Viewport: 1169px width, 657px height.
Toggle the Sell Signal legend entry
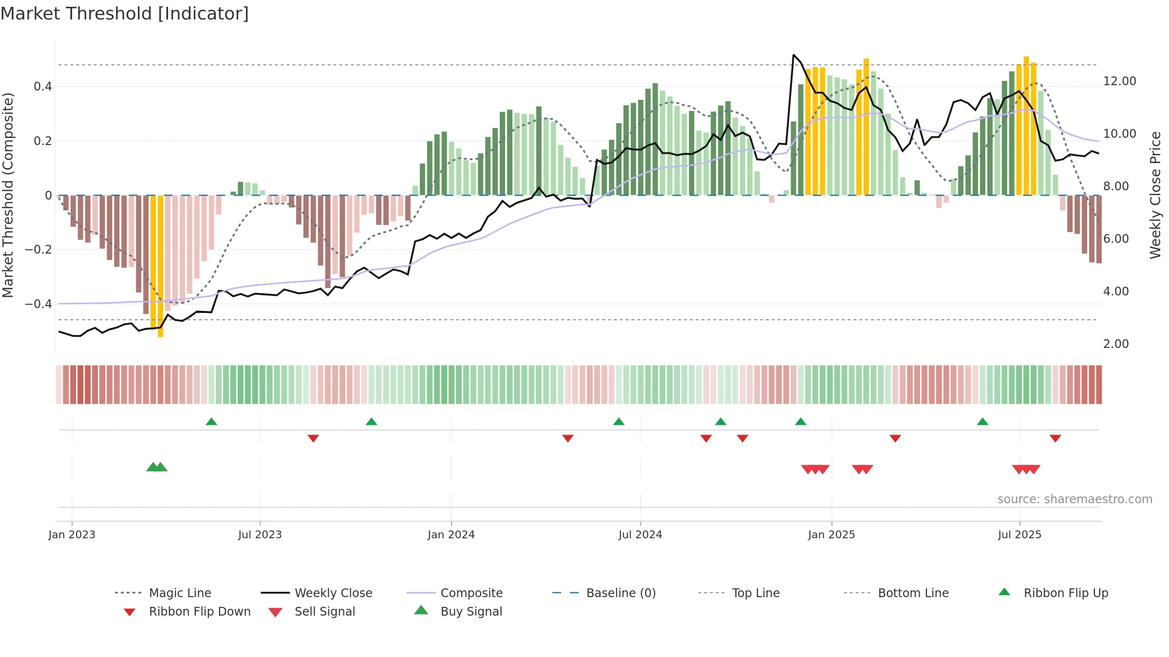[x=312, y=611]
